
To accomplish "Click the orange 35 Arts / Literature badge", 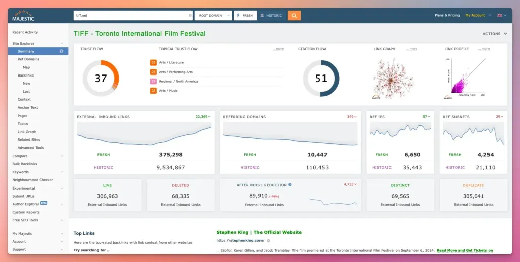I will click(153, 63).
